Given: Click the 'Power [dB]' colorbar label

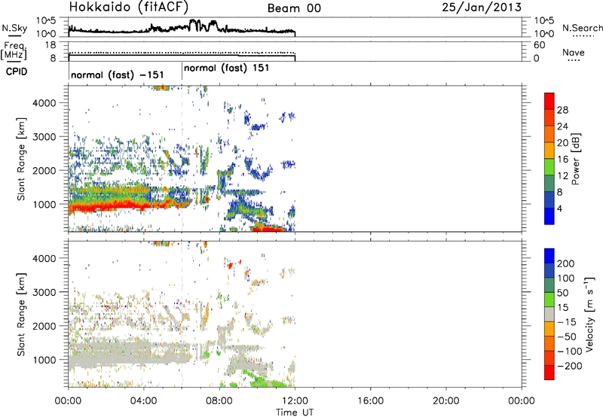Looking at the screenshot, I should tap(575, 159).
